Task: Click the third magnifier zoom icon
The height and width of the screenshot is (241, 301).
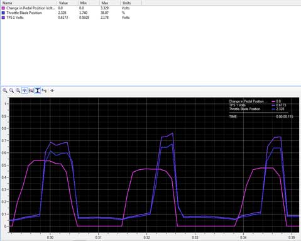Action: click(18, 91)
